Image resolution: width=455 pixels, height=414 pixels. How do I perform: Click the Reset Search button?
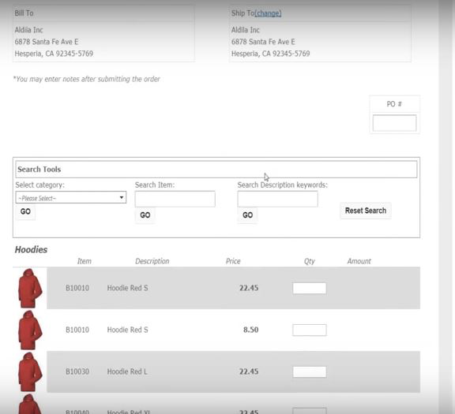366,211
